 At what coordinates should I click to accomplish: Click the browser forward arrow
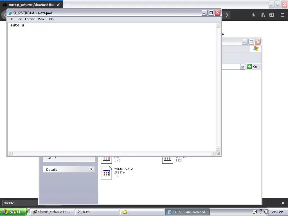pos(226,15)
